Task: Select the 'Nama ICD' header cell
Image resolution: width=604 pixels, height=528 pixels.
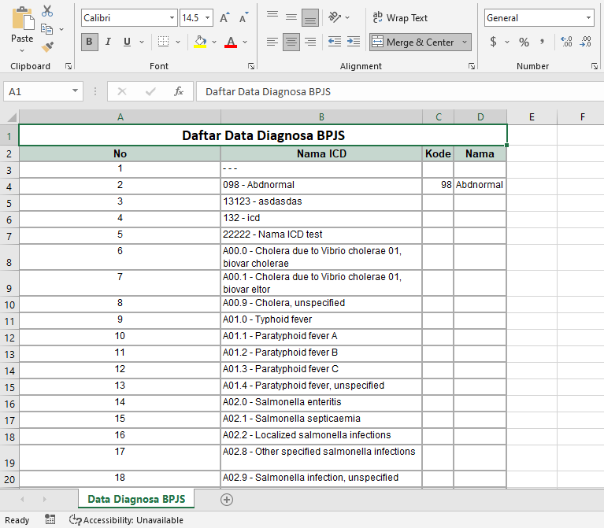Action: click(321, 154)
